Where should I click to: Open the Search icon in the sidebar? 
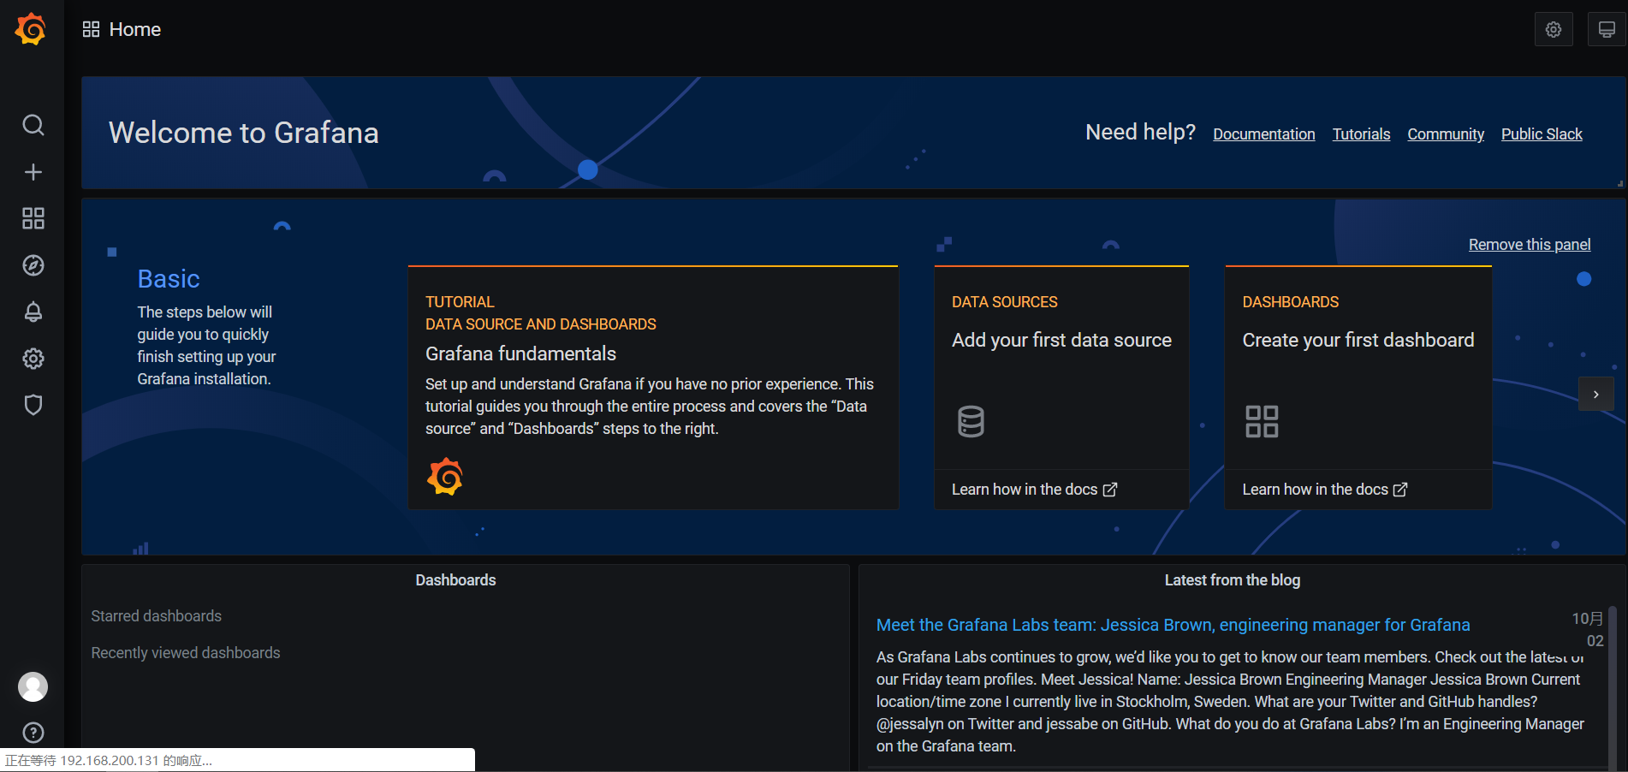point(33,126)
